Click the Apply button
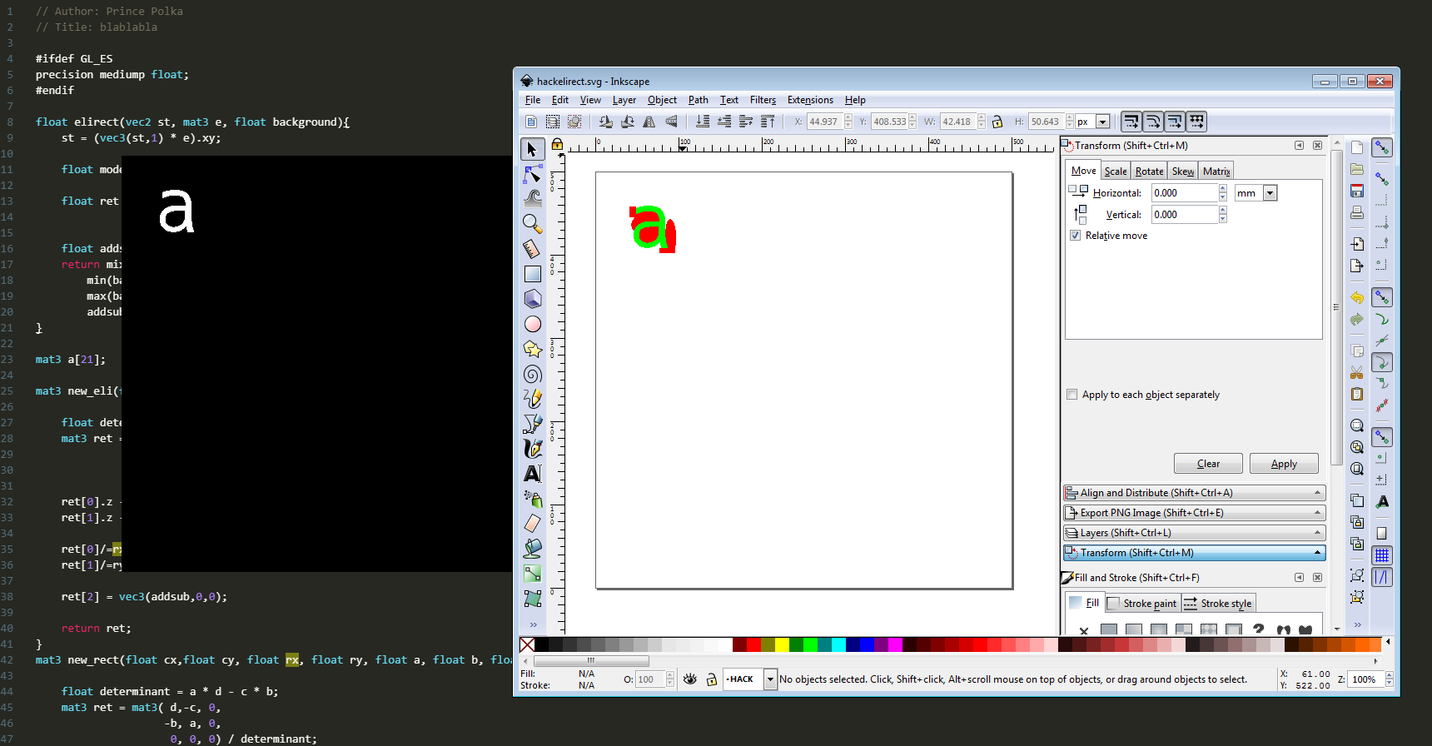The image size is (1432, 746). tap(1284, 464)
